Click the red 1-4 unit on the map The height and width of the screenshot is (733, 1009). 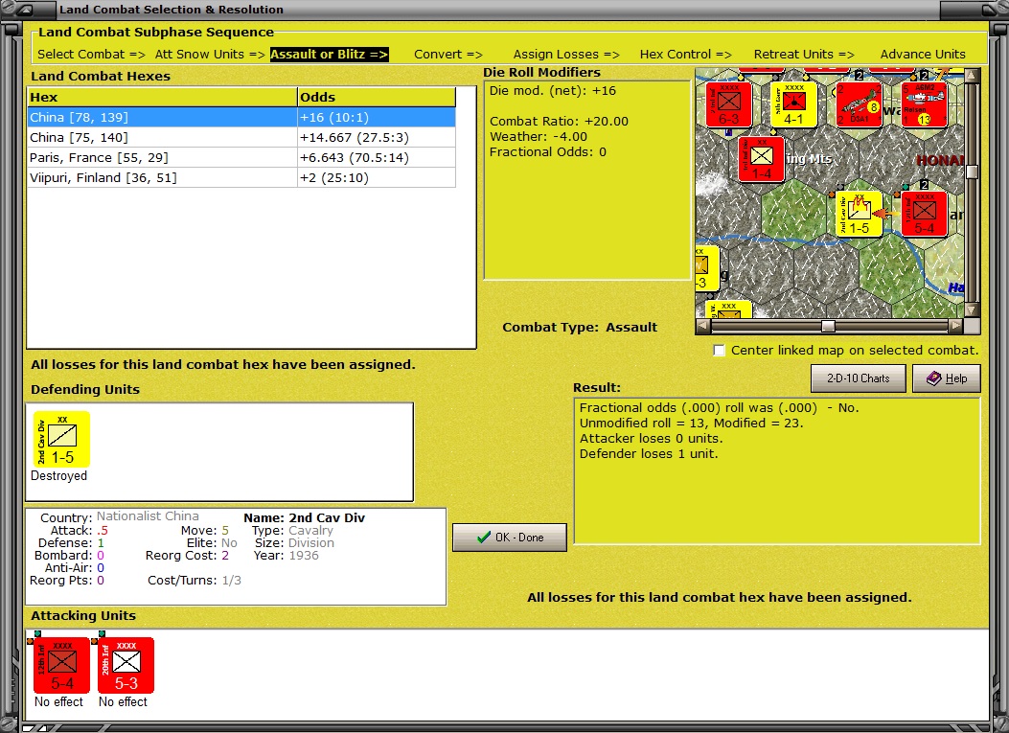(x=761, y=159)
